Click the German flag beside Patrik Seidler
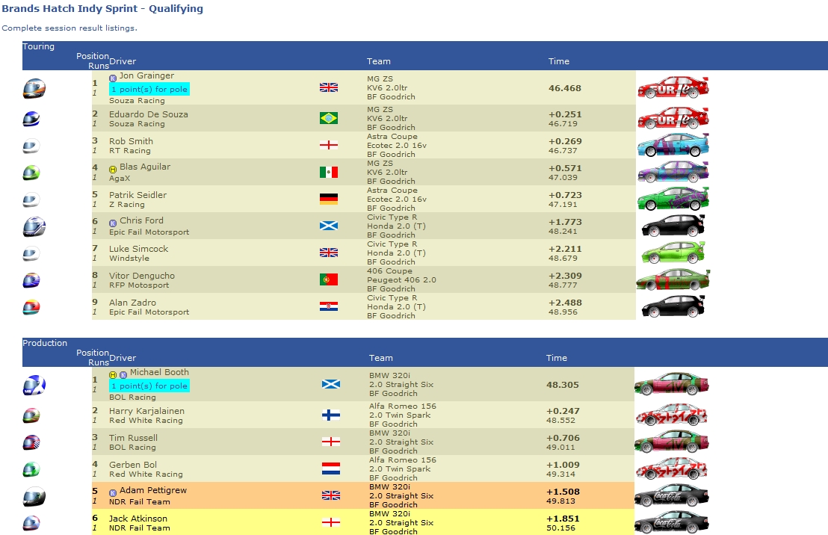 (329, 199)
